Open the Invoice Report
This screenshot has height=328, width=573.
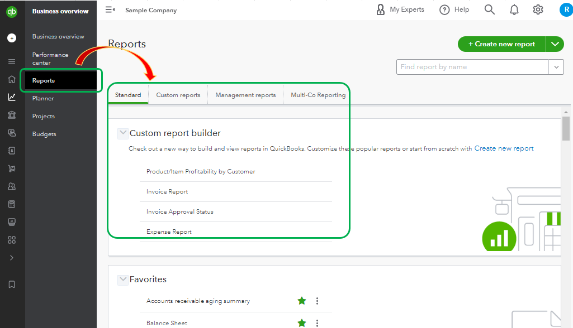pyautogui.click(x=167, y=191)
